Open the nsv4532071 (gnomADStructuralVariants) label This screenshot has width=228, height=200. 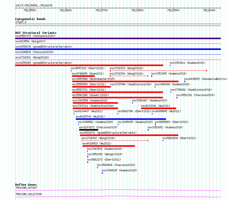(x=108, y=133)
